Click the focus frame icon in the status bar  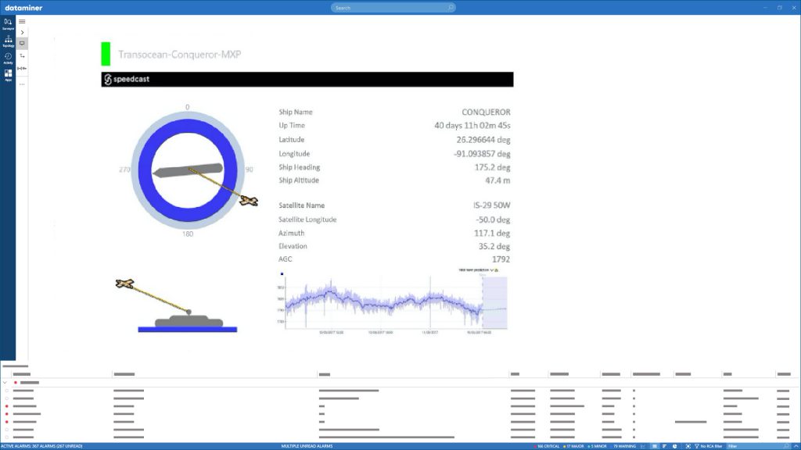coord(688,446)
